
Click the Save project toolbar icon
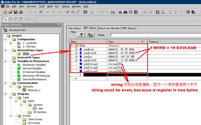tap(16, 12)
